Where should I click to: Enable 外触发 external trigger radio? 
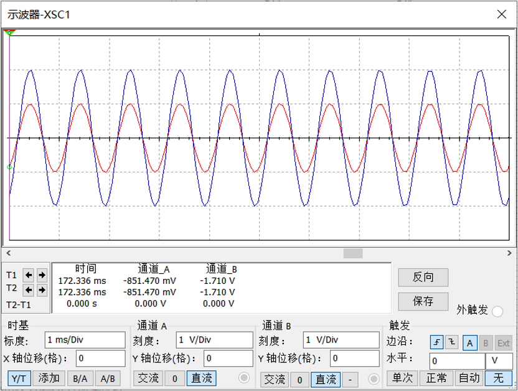(x=497, y=311)
